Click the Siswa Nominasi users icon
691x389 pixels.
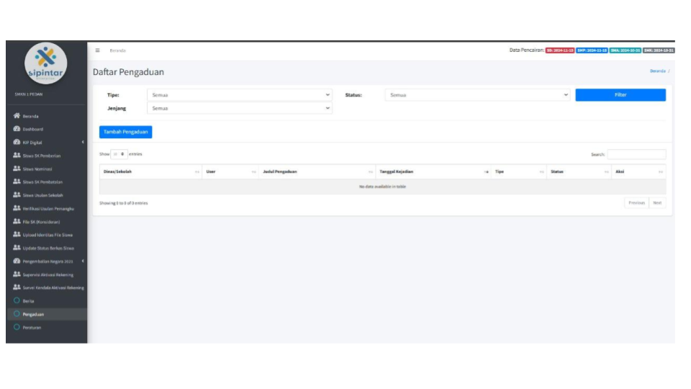17,169
